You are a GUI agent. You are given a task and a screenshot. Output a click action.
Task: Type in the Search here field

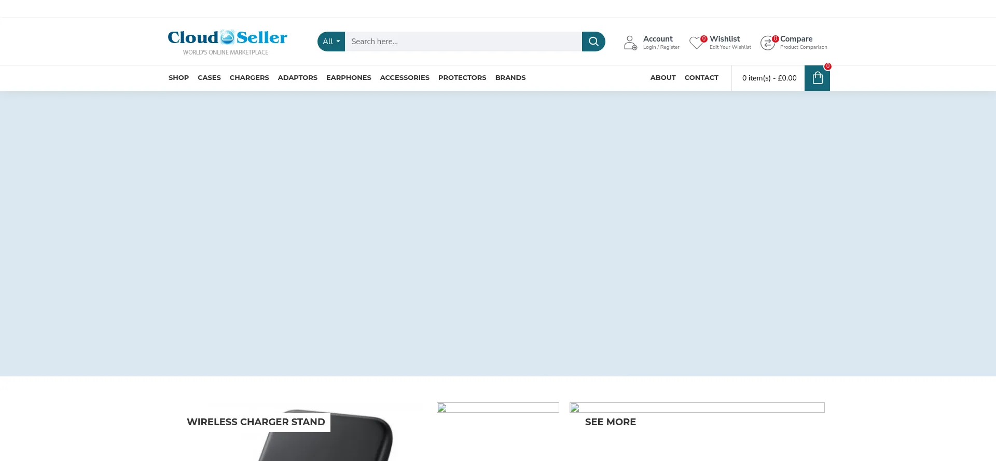point(463,42)
